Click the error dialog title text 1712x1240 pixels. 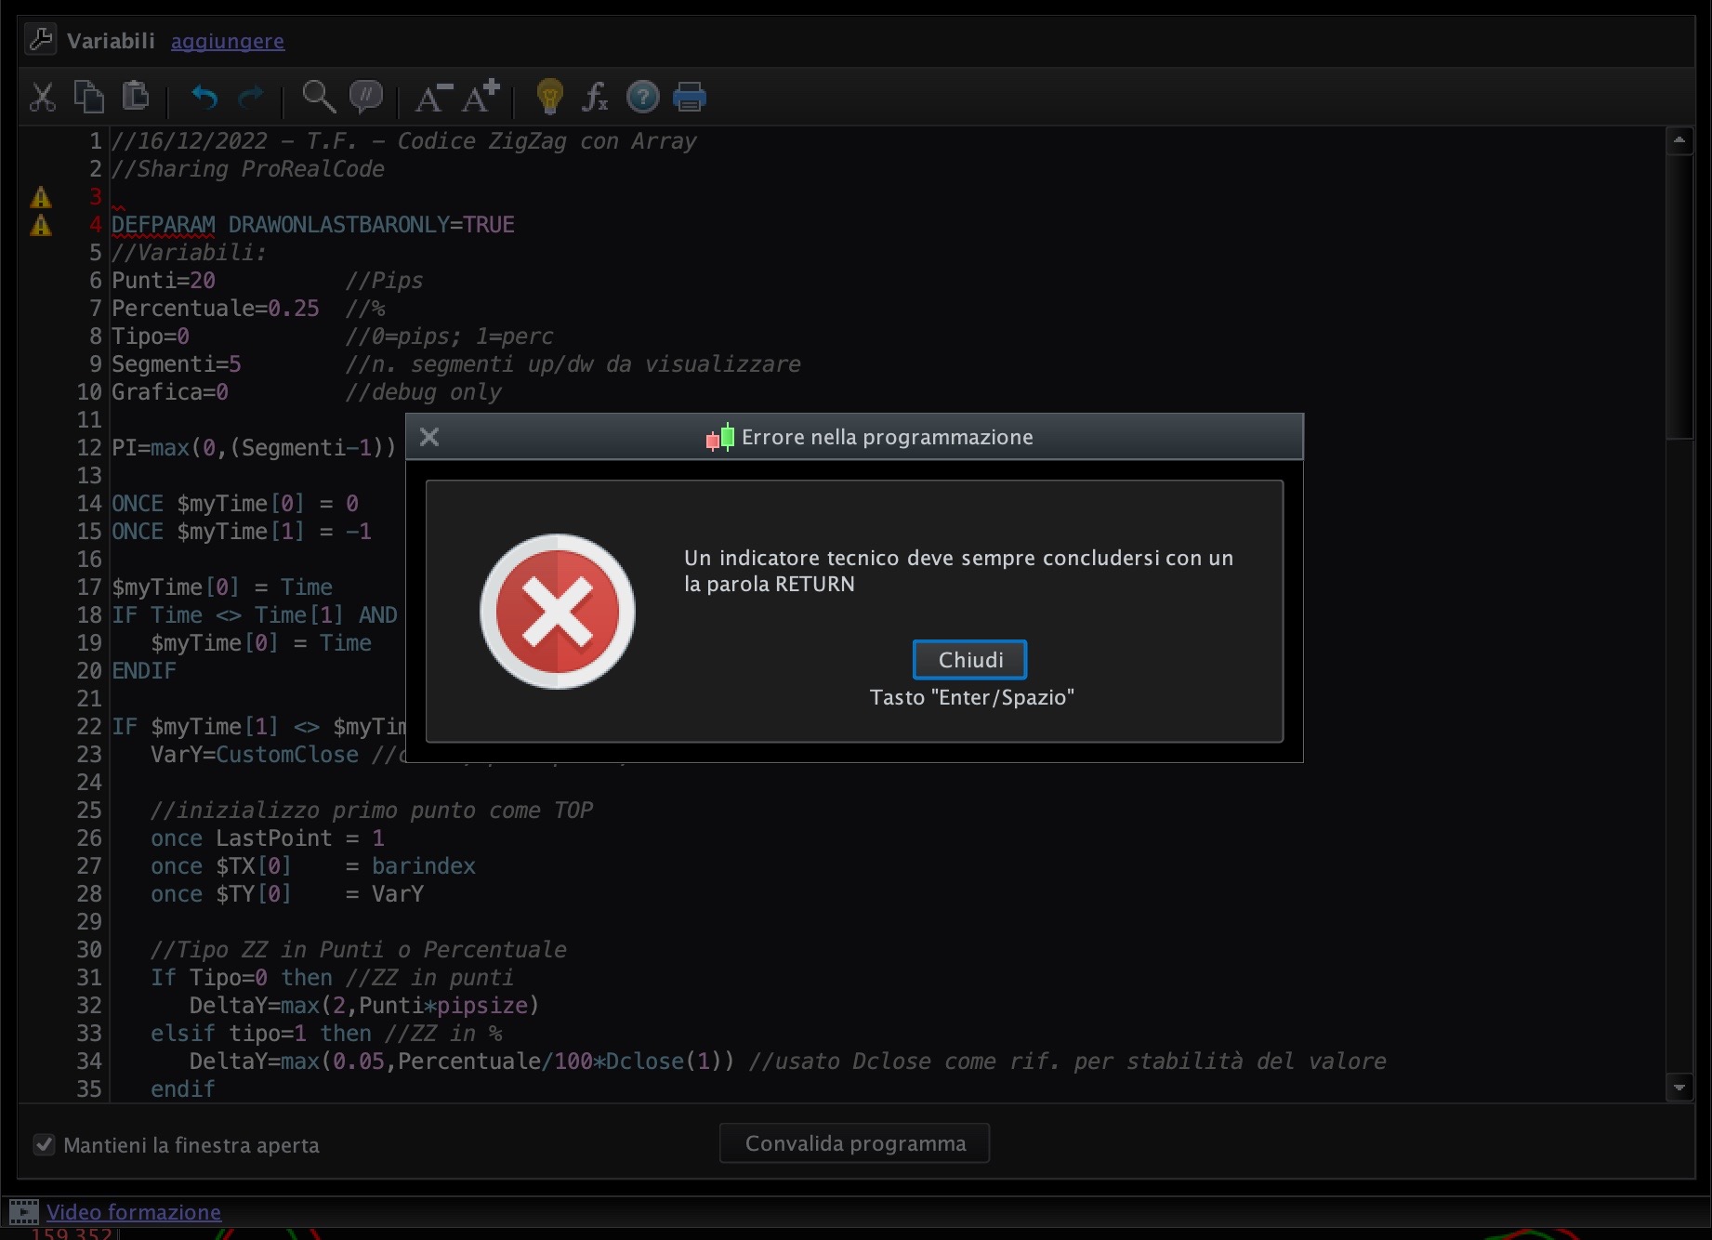888,437
